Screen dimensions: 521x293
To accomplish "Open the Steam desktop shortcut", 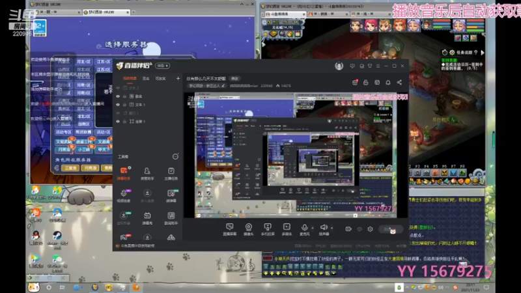I will [x=57, y=240].
